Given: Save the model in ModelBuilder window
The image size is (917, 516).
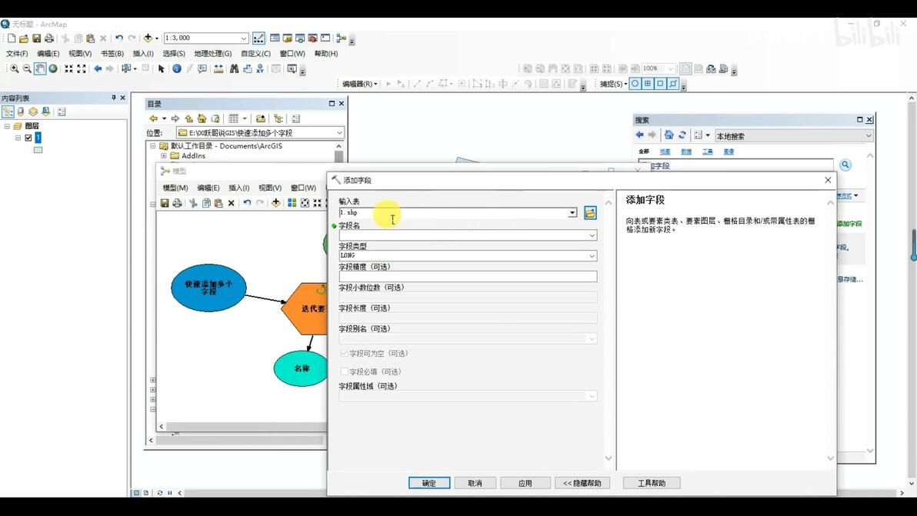Looking at the screenshot, I should point(165,203).
